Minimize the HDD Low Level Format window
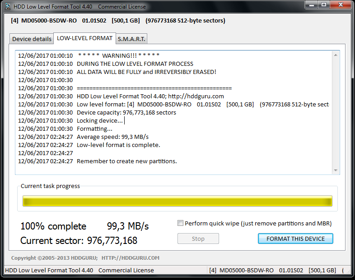 312,5
